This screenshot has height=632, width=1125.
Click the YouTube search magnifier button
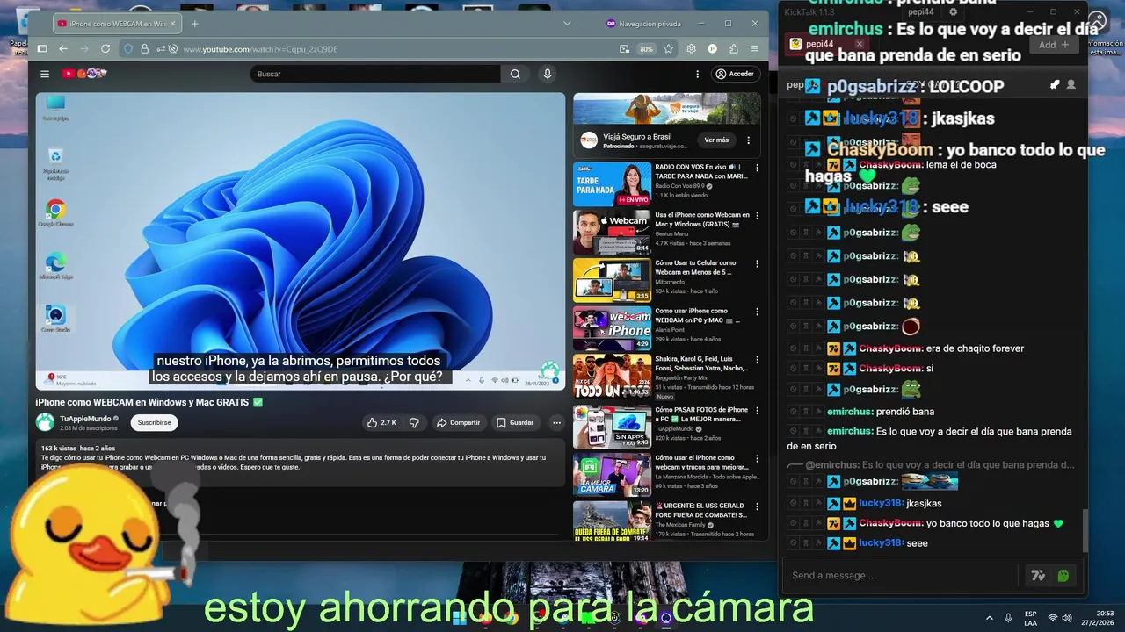[x=515, y=74]
